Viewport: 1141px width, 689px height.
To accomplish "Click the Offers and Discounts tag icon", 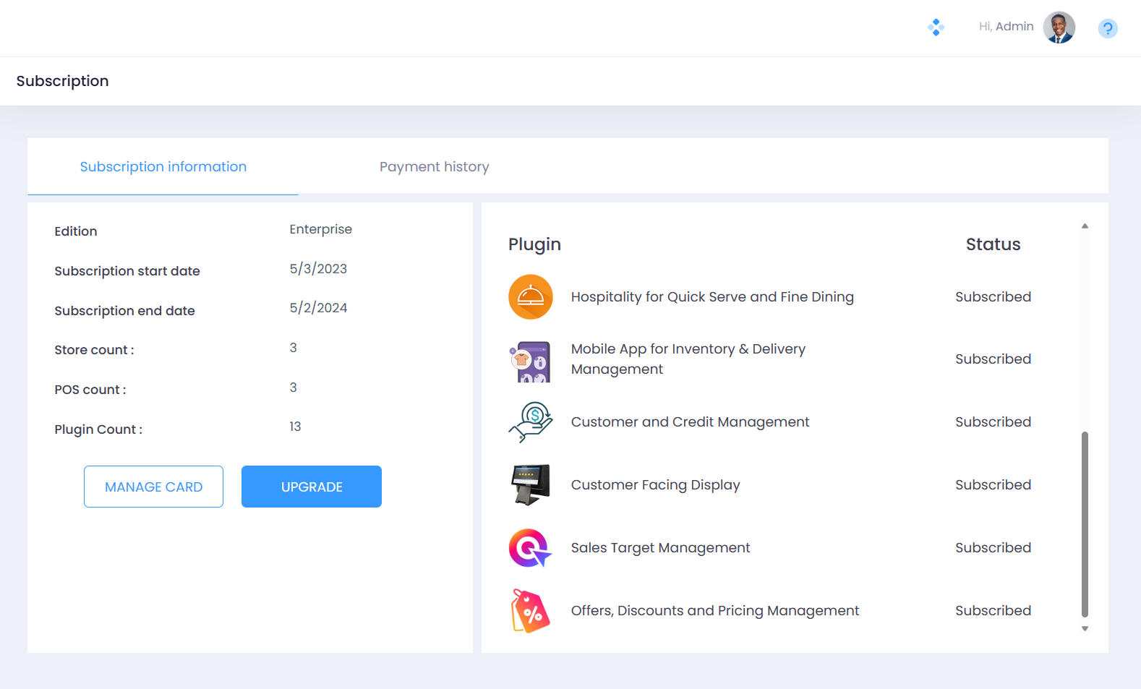I will (x=530, y=611).
